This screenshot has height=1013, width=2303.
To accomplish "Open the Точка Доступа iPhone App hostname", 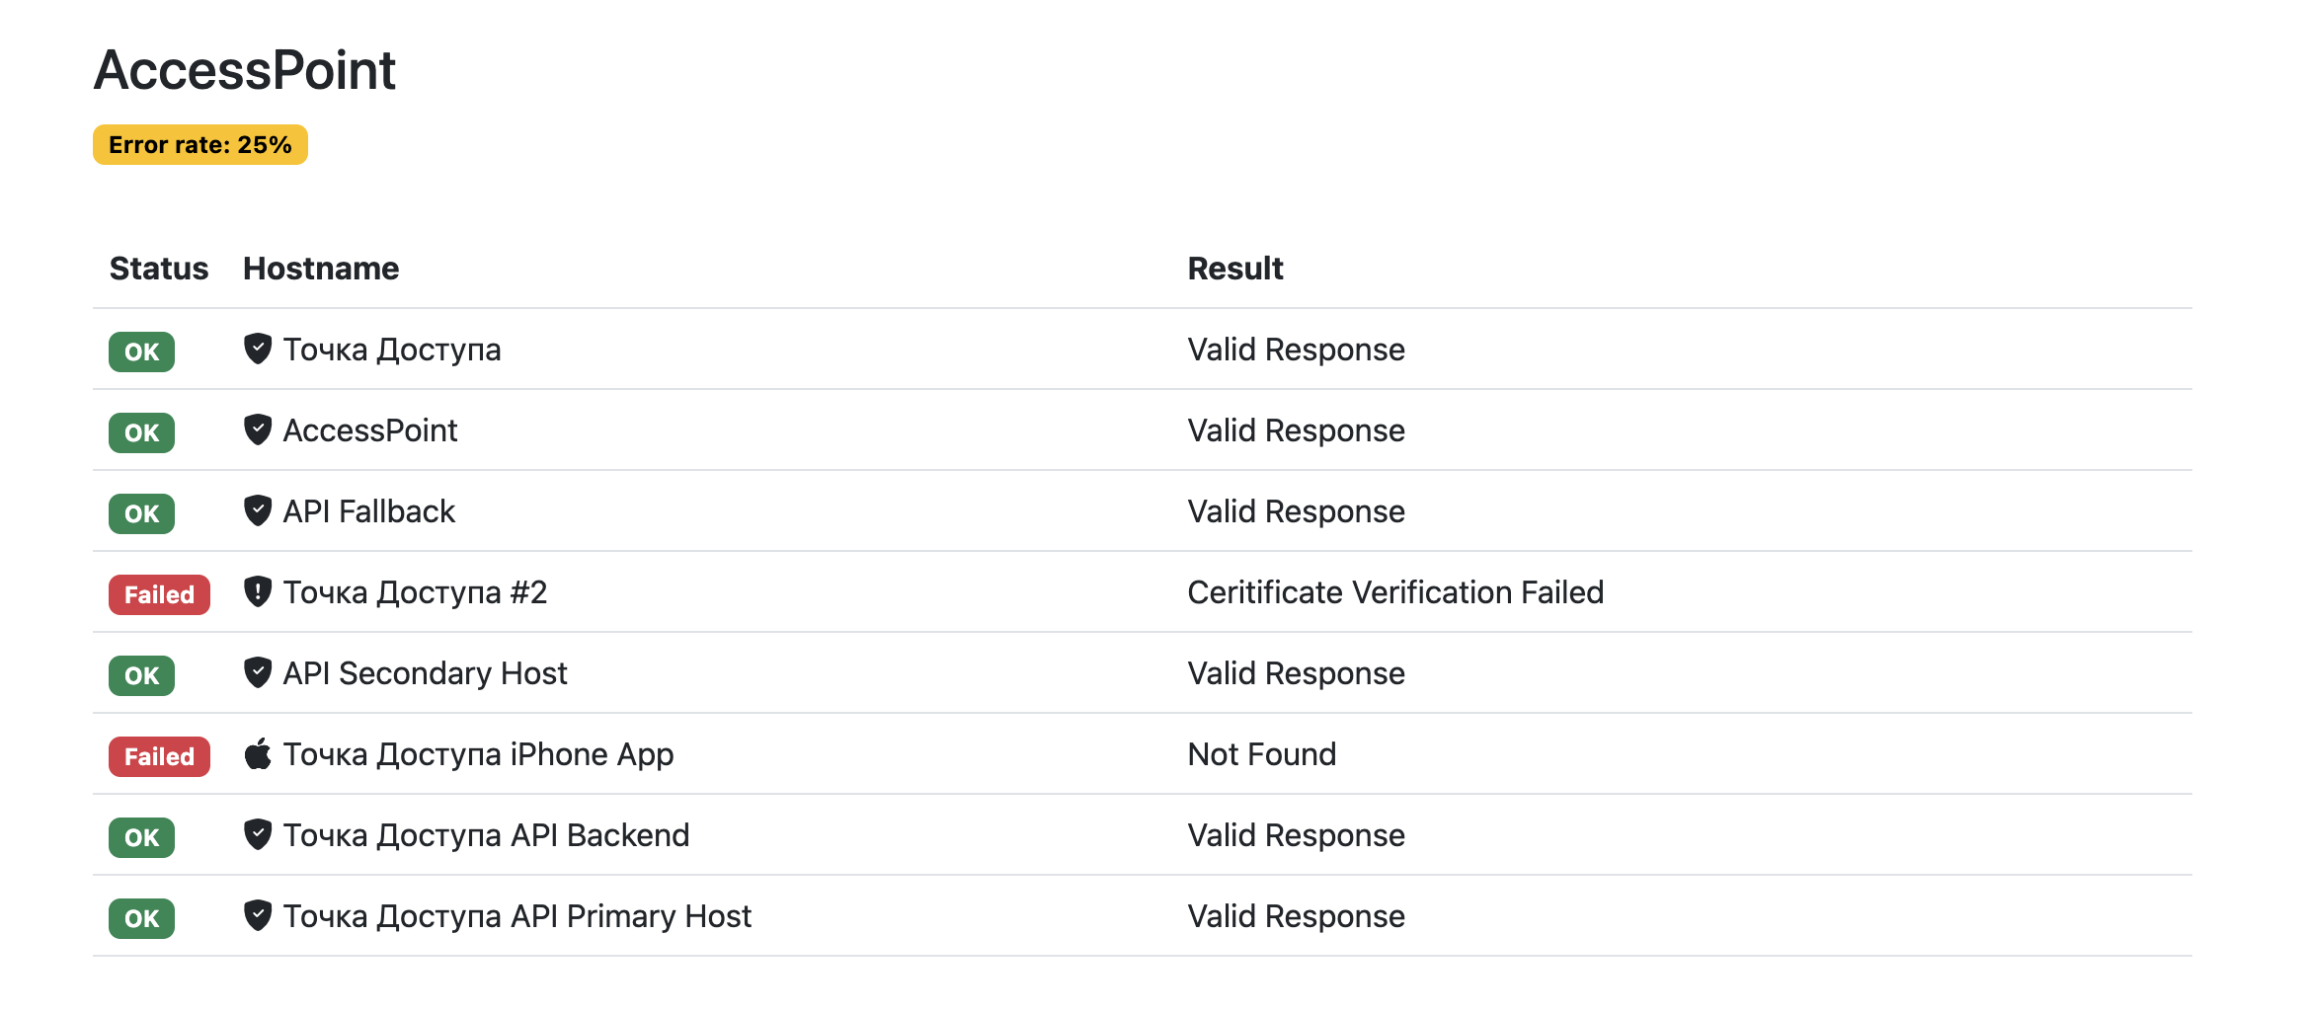I will pyautogui.click(x=478, y=754).
